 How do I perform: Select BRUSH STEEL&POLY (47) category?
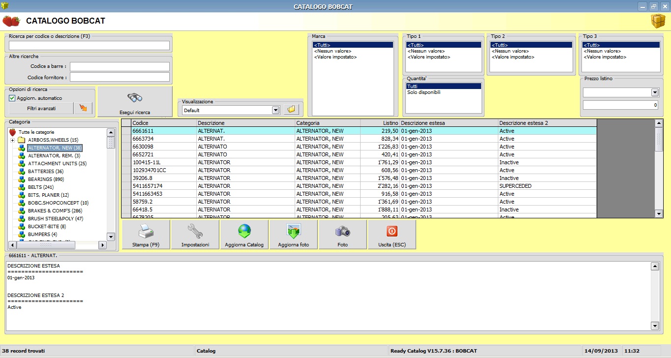pos(56,218)
